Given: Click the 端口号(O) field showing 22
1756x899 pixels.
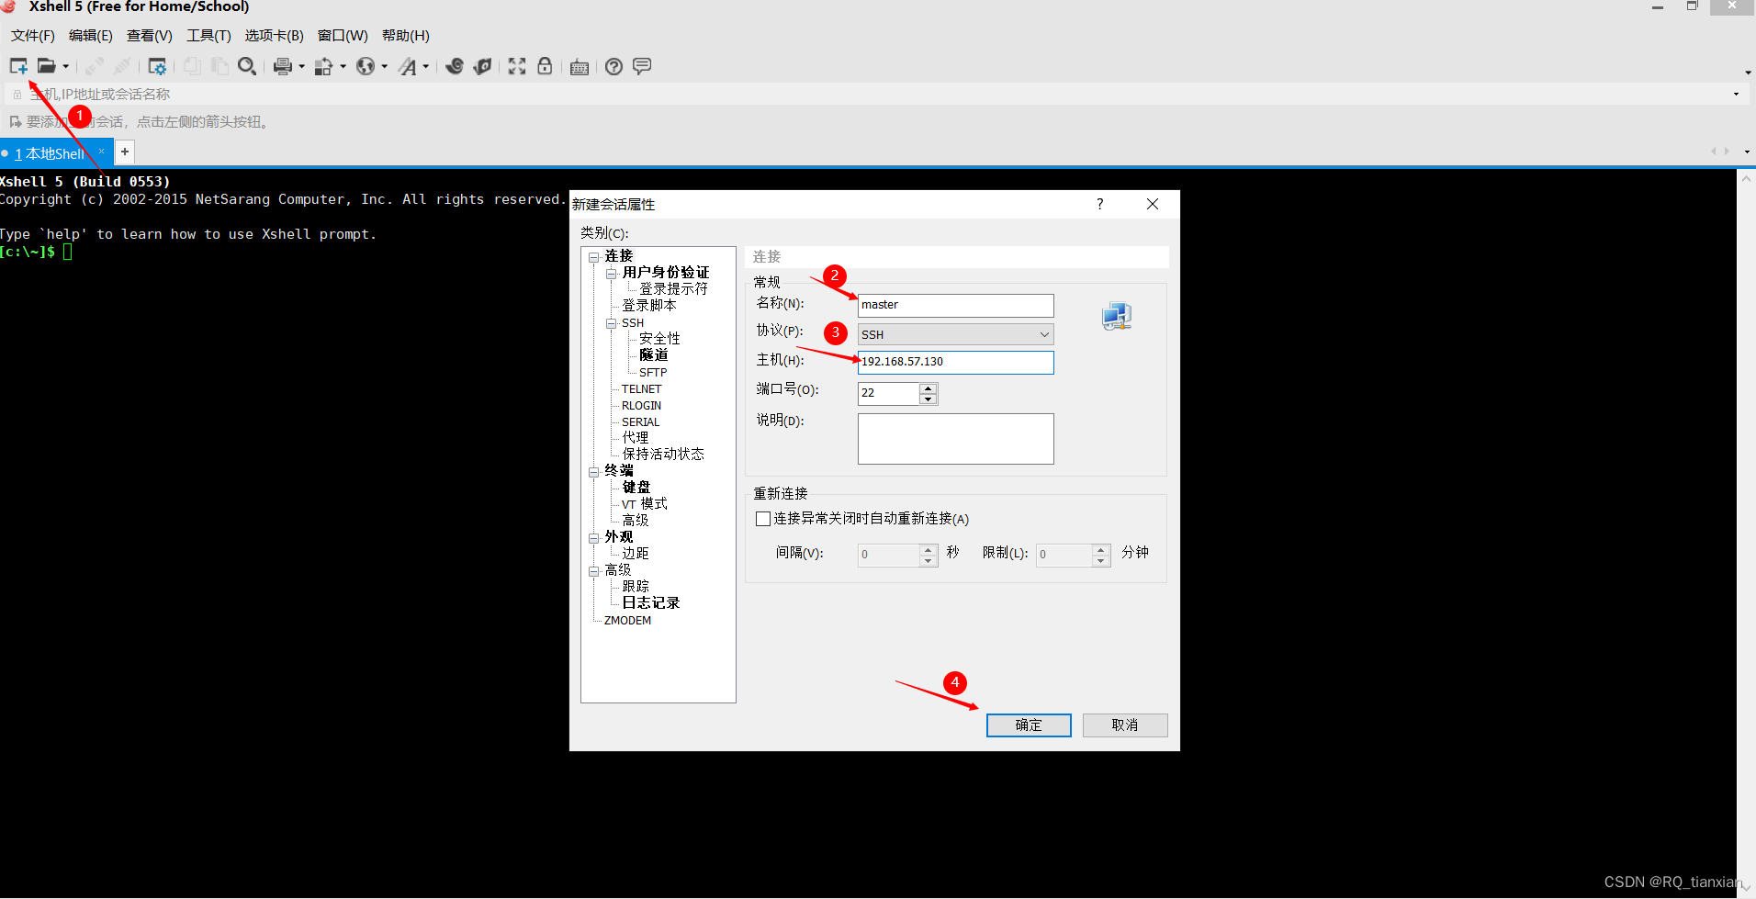Looking at the screenshot, I should point(888,393).
